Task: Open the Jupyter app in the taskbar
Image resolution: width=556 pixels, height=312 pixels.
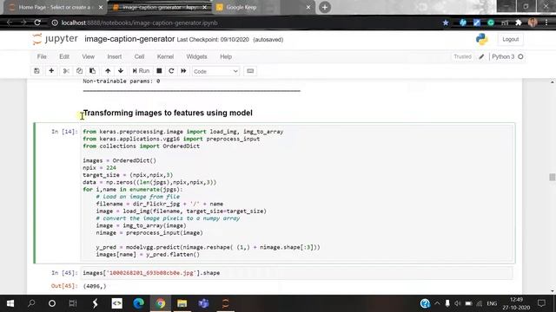Action: click(x=226, y=303)
